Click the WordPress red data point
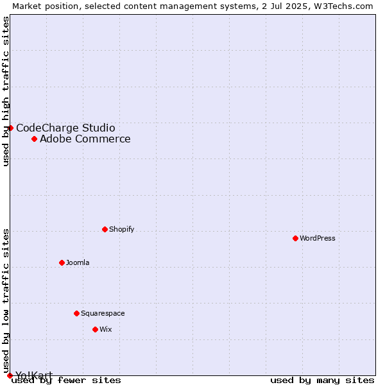 [x=295, y=238]
